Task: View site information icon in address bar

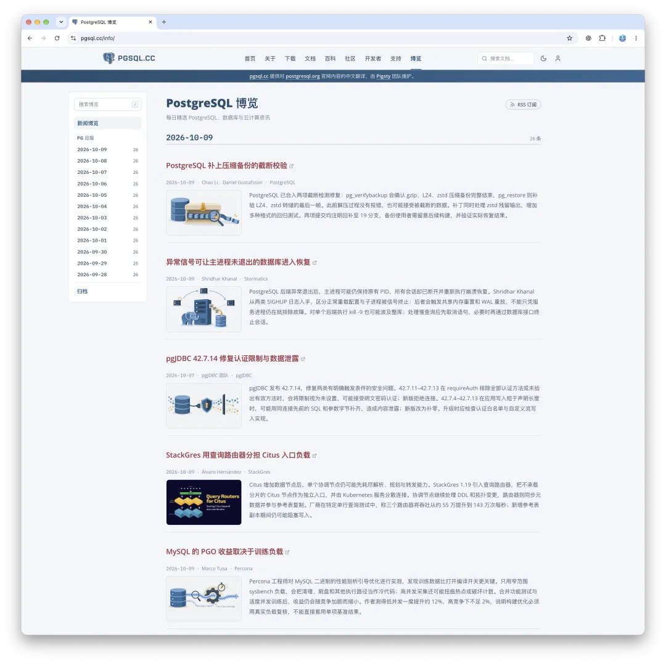Action: pos(73,38)
